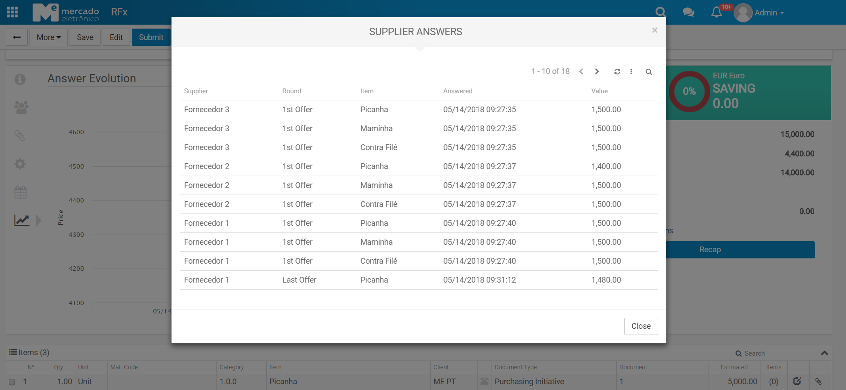Click the Close button in modal
This screenshot has width=846, height=390.
(641, 326)
